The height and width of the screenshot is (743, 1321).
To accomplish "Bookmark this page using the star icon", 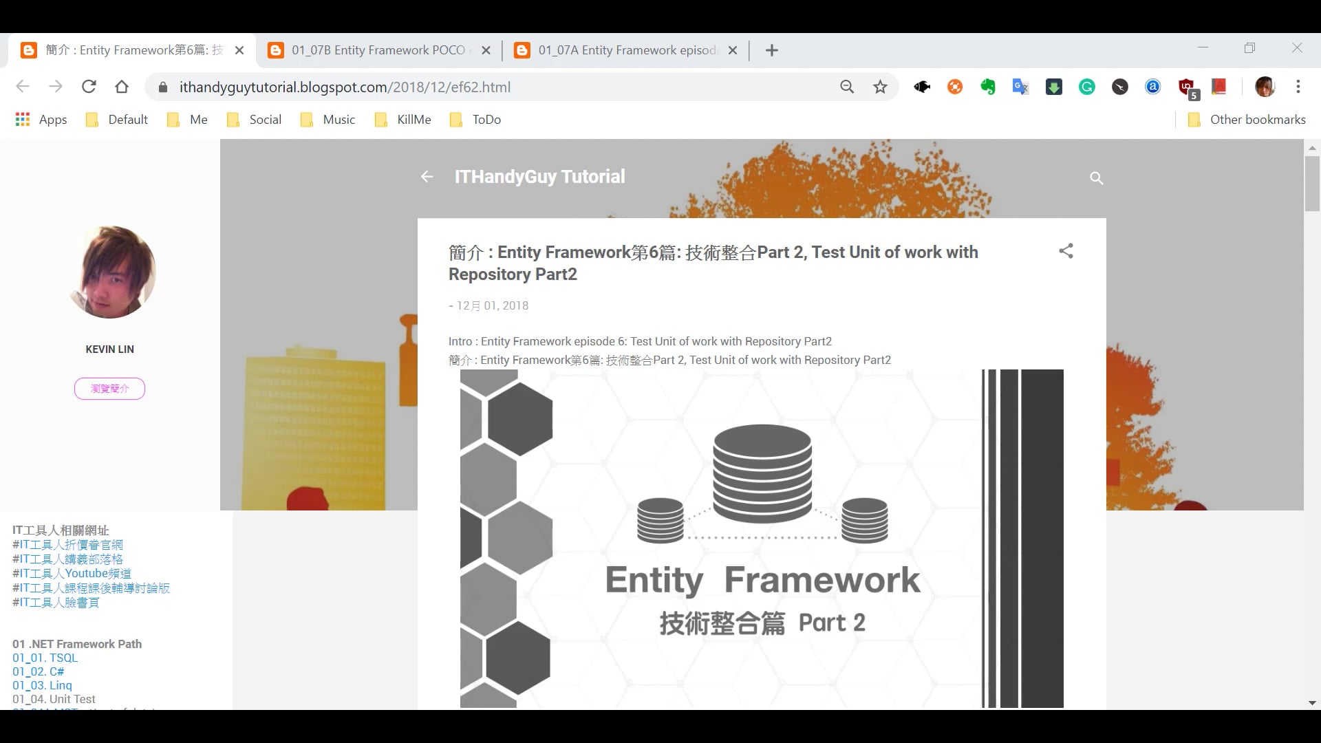I will pyautogui.click(x=881, y=87).
